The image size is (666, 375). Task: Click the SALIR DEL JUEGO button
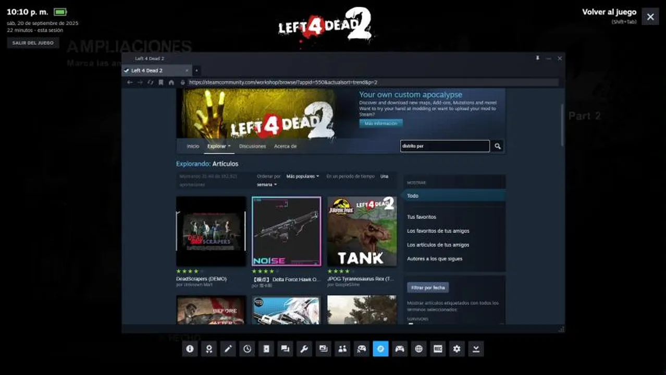(x=33, y=43)
